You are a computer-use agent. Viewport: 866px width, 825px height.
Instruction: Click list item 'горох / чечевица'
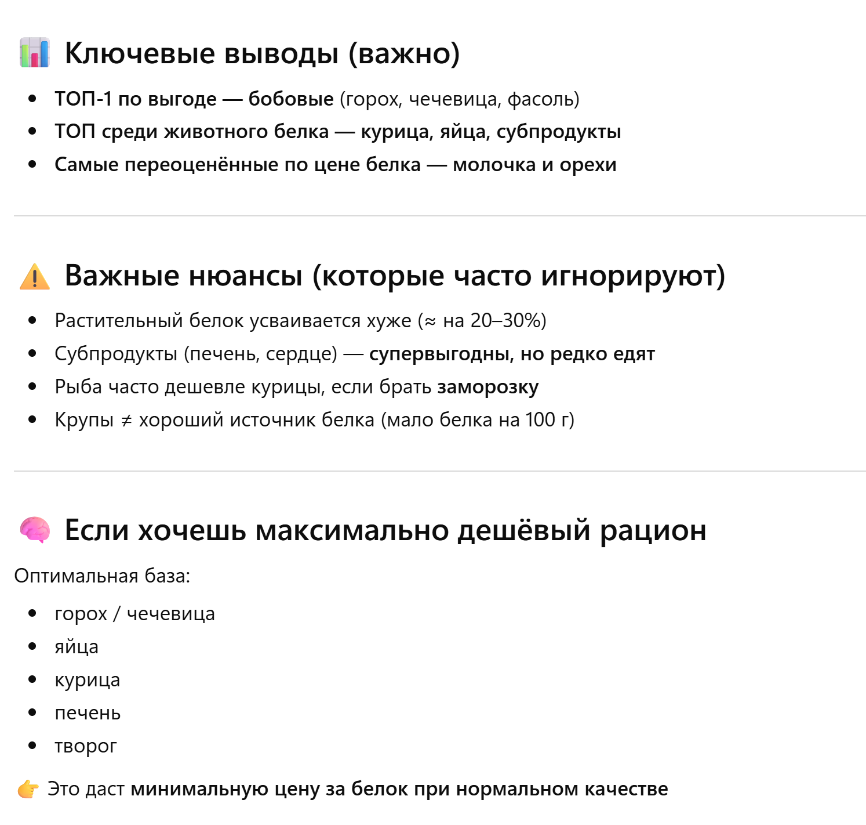134,614
